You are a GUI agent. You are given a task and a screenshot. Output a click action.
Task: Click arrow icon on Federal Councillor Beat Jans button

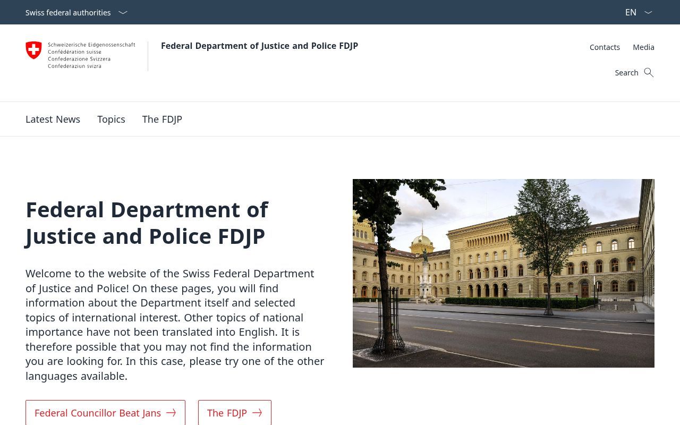coord(171,413)
